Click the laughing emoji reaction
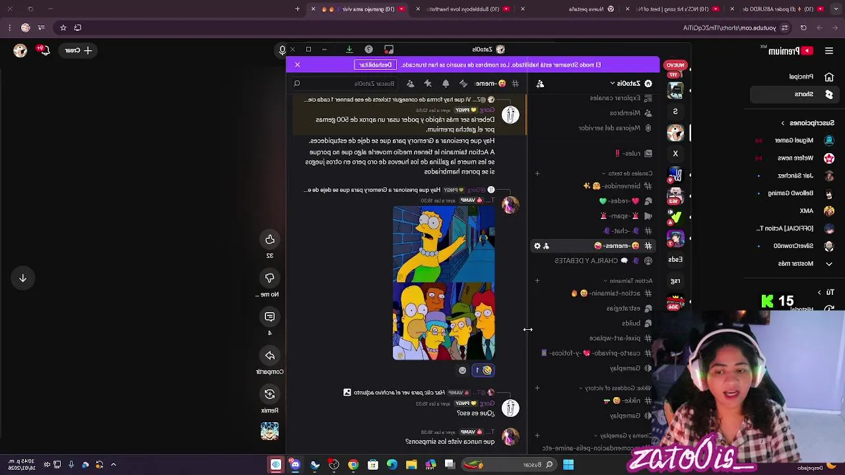Image resolution: width=845 pixels, height=475 pixels. 483,371
